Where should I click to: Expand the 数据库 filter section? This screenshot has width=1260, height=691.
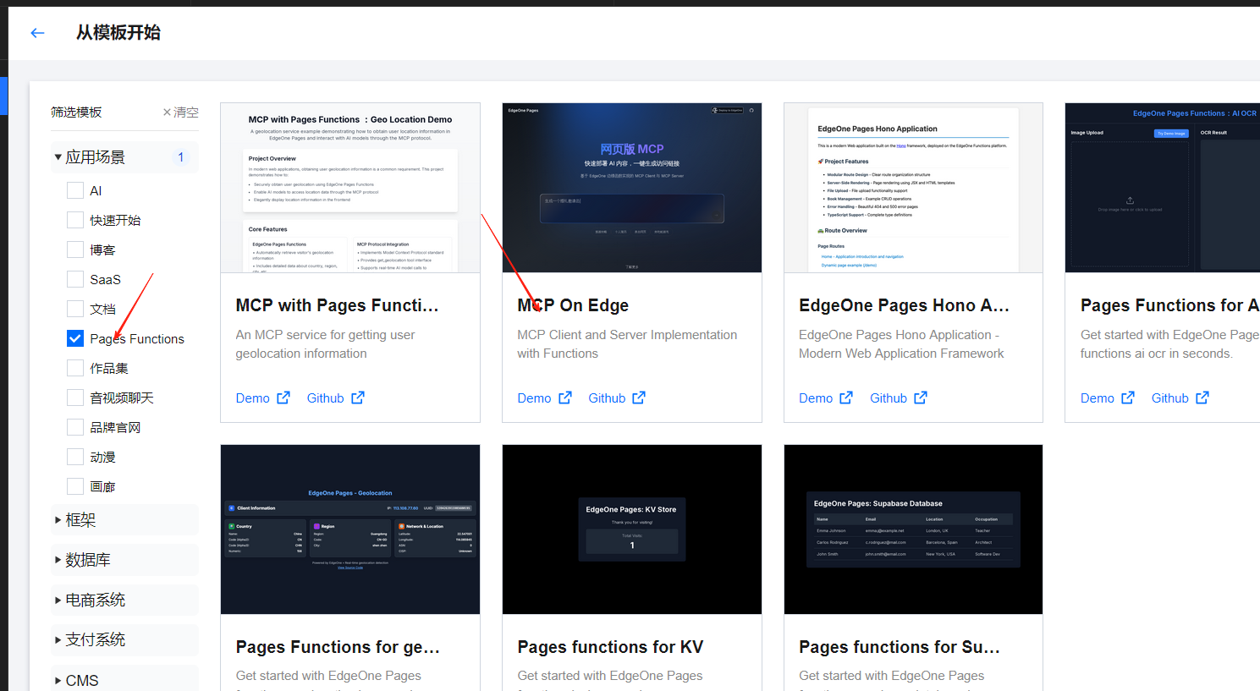point(124,560)
